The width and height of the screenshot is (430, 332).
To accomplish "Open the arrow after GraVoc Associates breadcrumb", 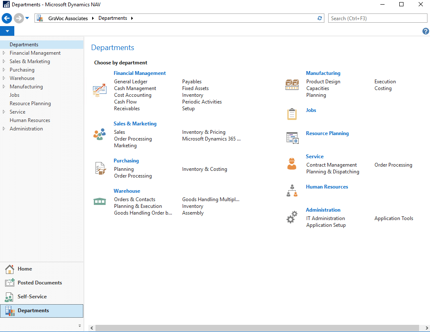I will [93, 18].
